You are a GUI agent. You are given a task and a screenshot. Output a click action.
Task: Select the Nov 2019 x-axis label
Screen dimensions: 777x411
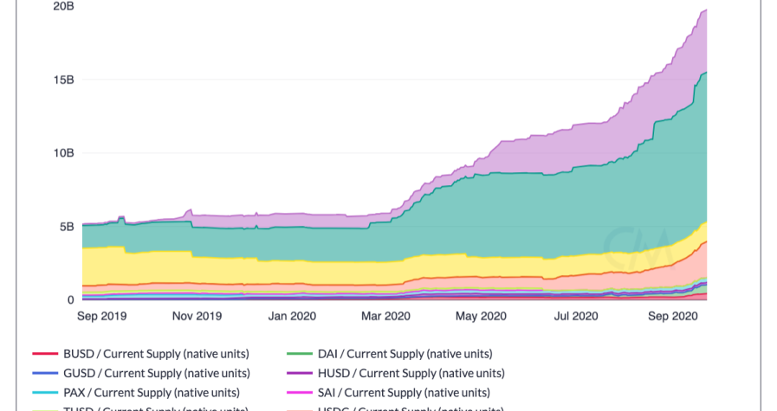[197, 317]
